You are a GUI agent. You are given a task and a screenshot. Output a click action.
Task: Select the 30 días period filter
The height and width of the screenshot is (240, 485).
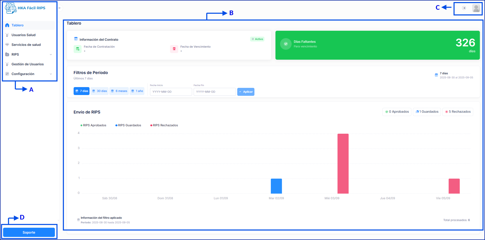[99, 91]
